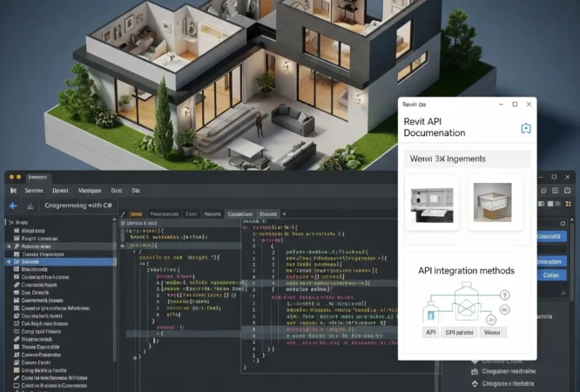Click the bookmark icon beside Revit API Documentation
The width and height of the screenshot is (580, 392).
tap(526, 128)
